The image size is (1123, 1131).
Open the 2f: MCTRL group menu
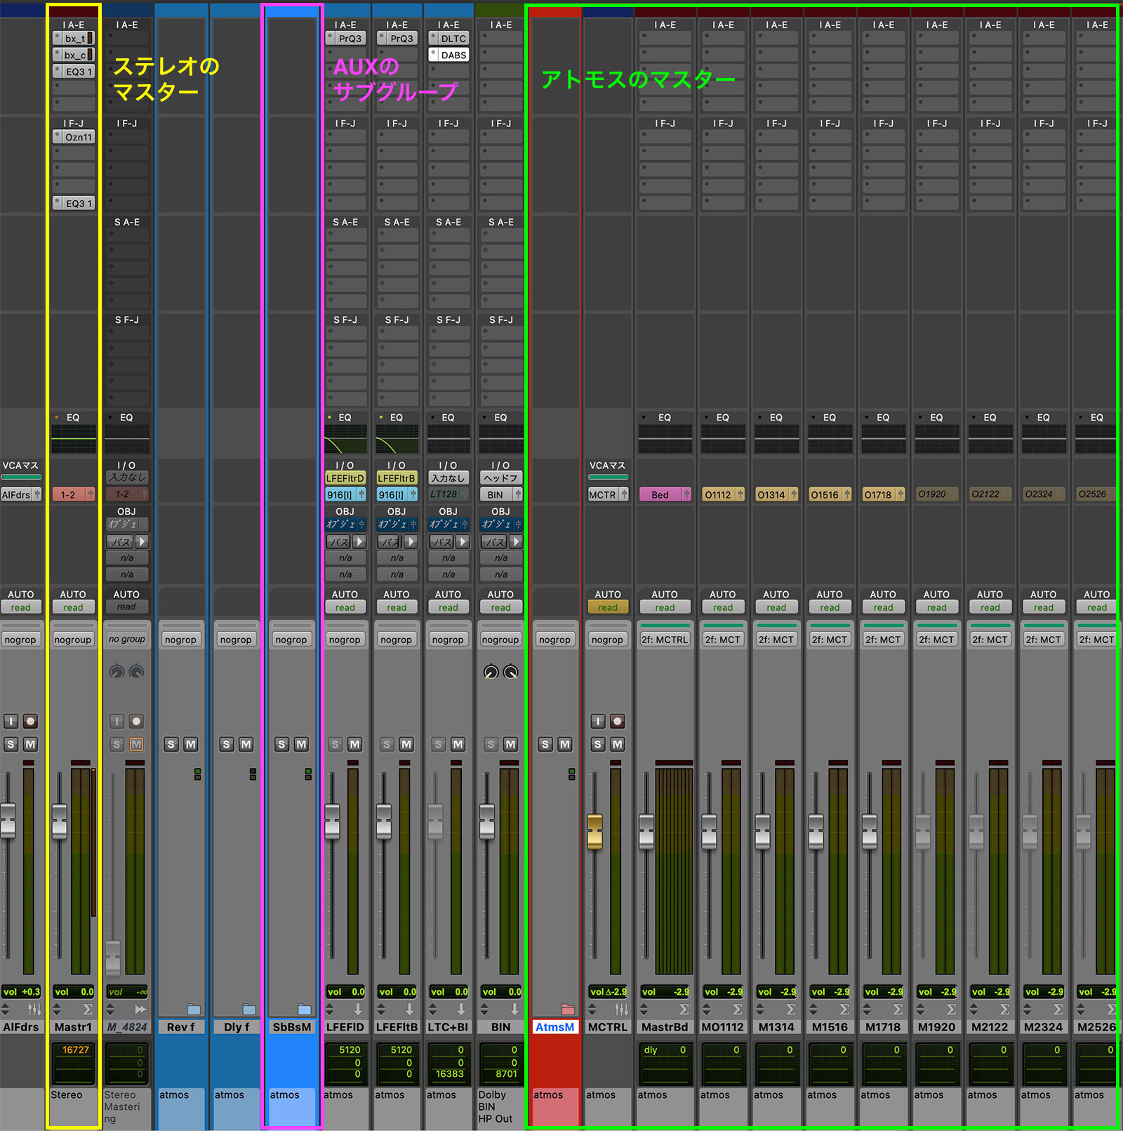[665, 640]
